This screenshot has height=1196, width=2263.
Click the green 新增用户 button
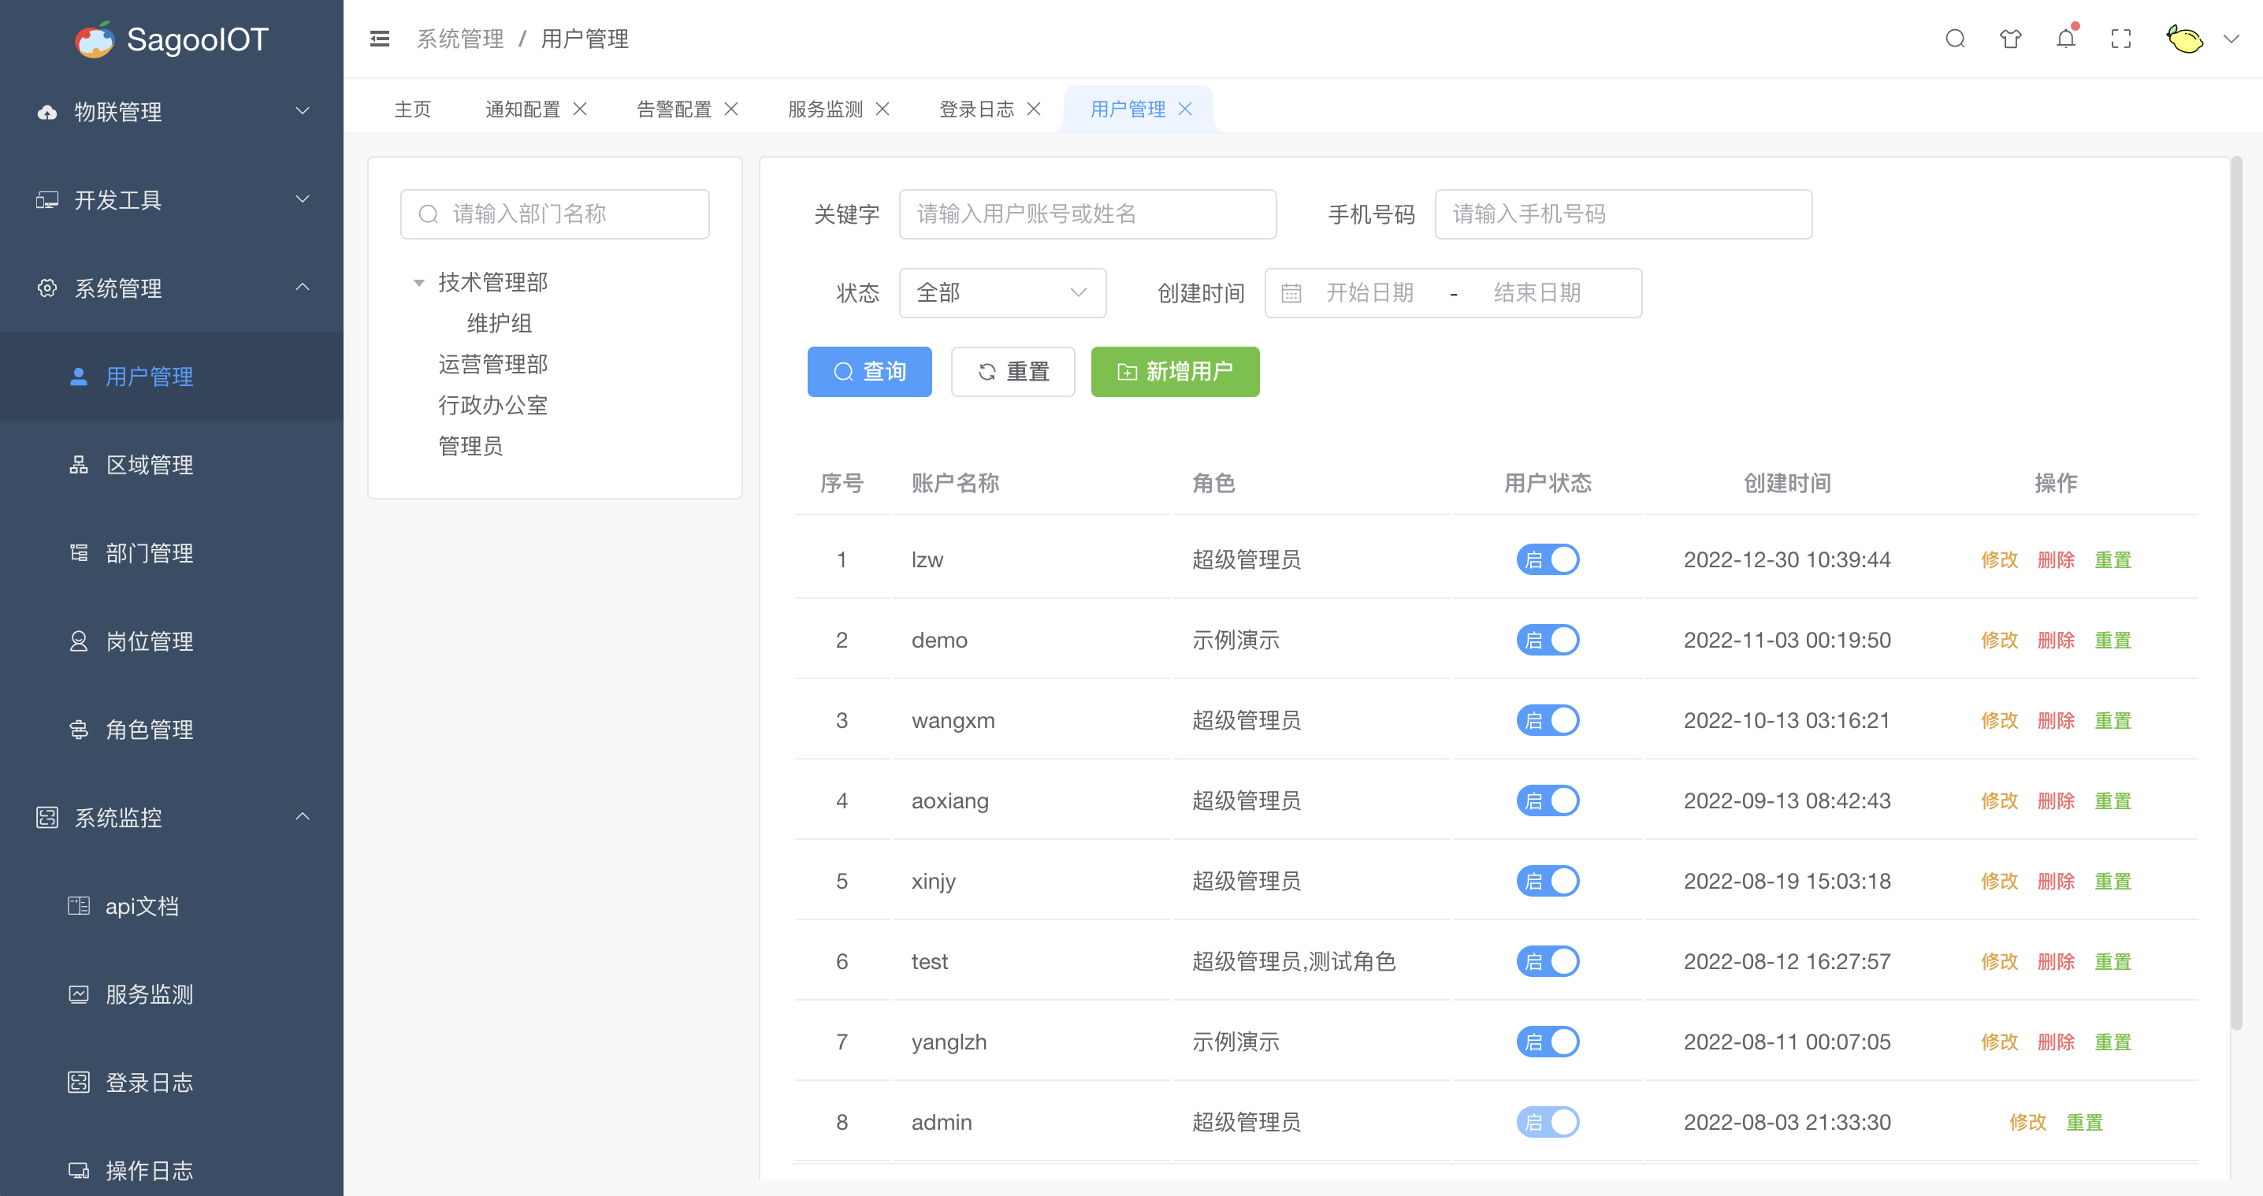tap(1175, 371)
